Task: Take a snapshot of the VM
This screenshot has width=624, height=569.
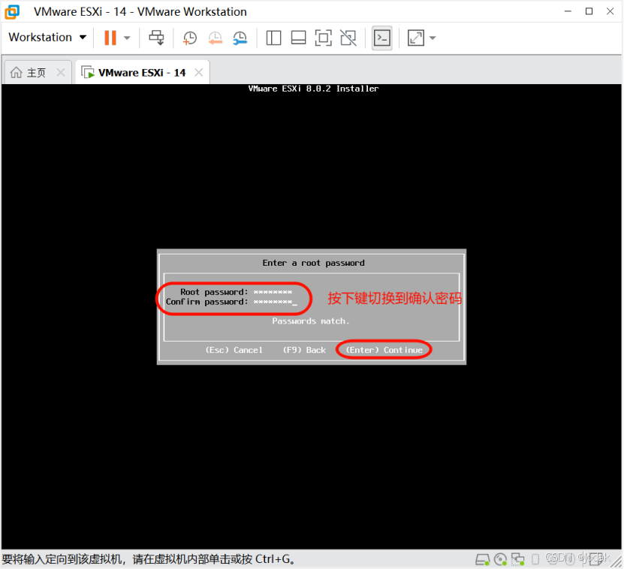Action: tap(190, 38)
